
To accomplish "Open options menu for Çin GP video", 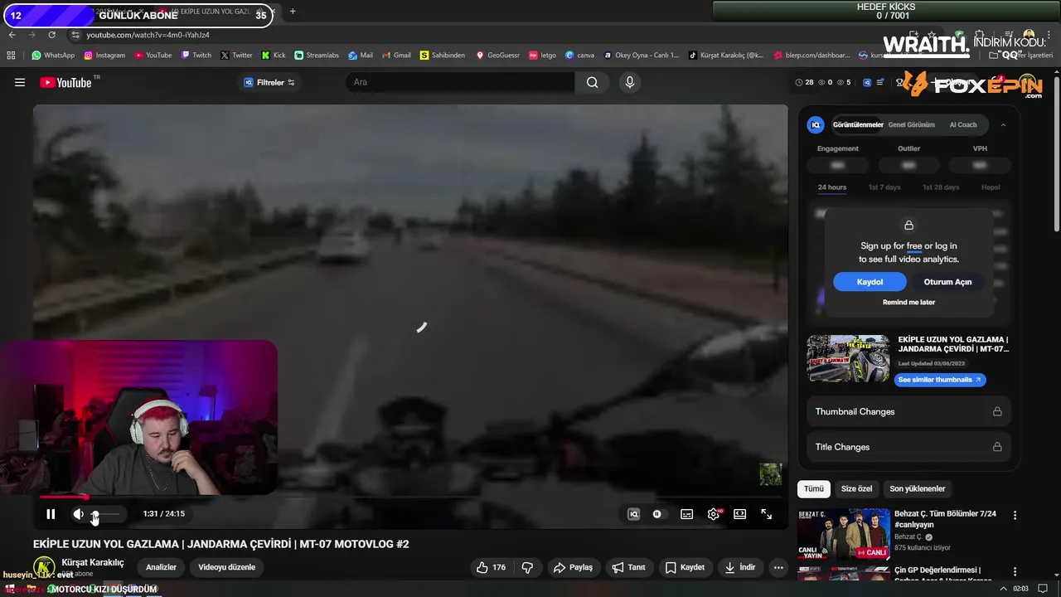I will [1015, 572].
